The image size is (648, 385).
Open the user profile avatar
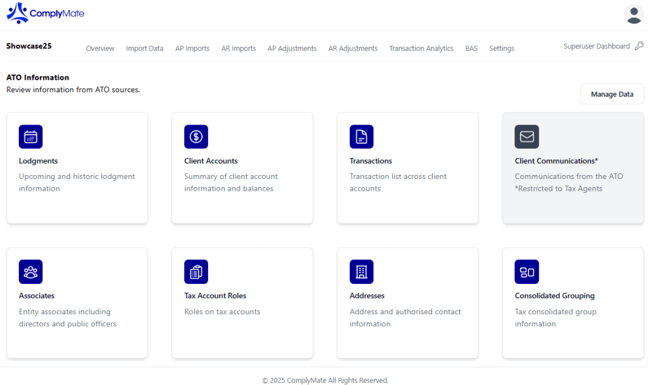coord(633,14)
